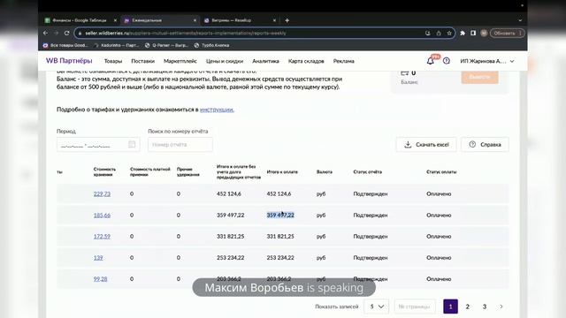The image size is (566, 318).
Task: Go to next page arrow in pagination
Action: click(x=501, y=307)
